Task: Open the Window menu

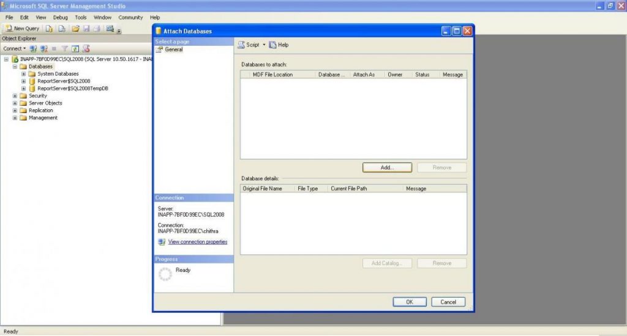Action: click(x=102, y=18)
